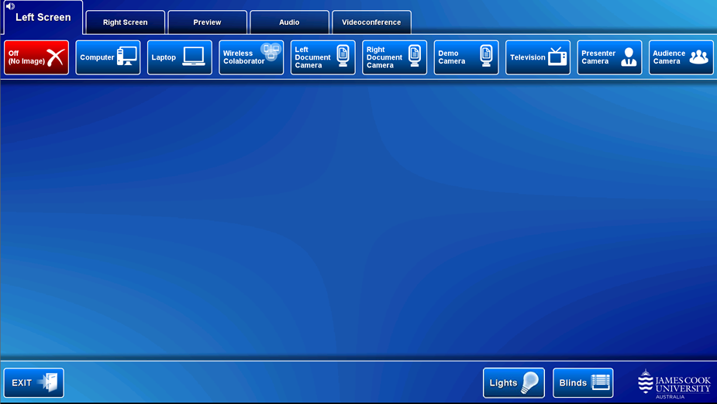Click the speaker icon above Left Screen

pos(10,6)
